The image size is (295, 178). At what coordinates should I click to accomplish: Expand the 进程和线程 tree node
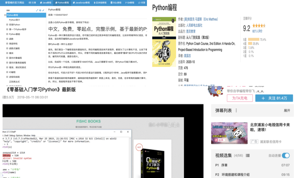(x=7, y=77)
